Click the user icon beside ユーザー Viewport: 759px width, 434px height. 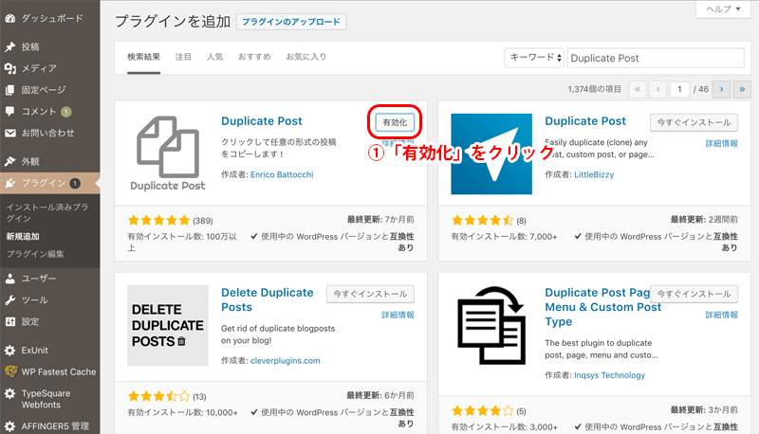[x=10, y=279]
